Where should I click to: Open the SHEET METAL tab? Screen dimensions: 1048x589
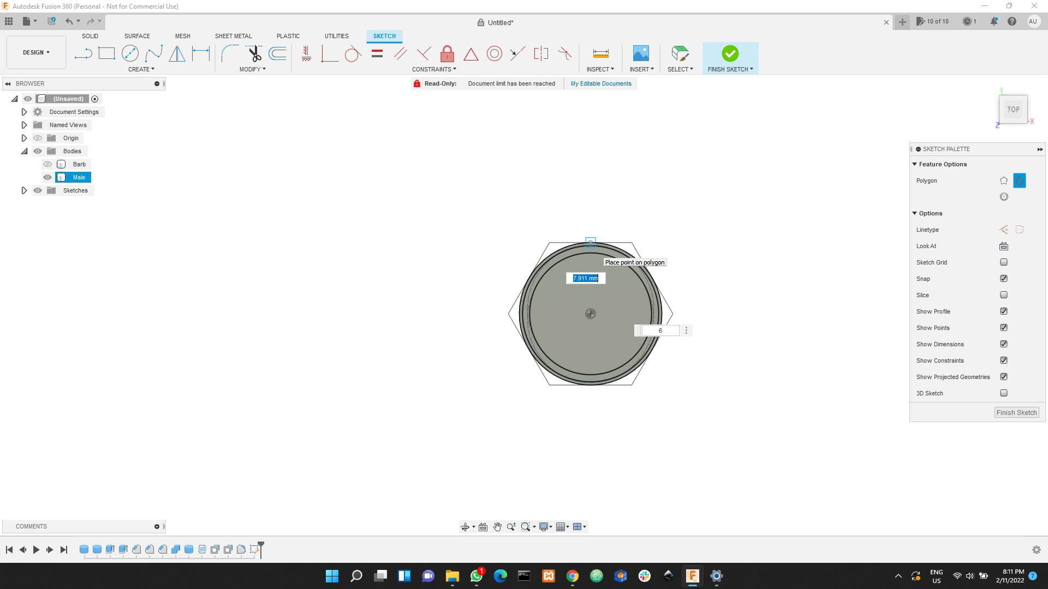tap(233, 36)
